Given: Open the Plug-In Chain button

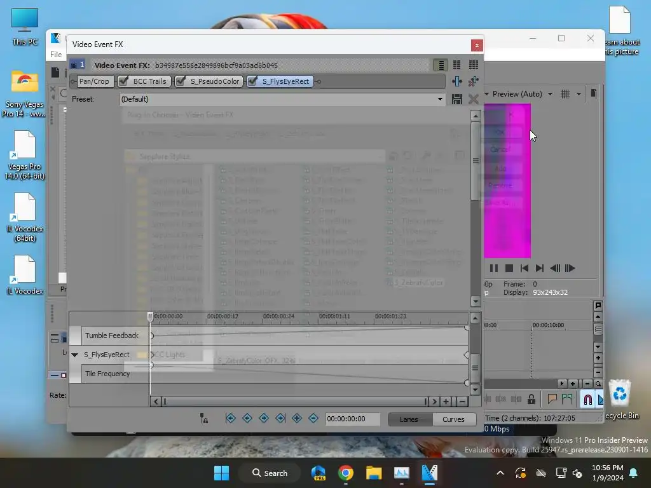Looking at the screenshot, I should (456, 81).
